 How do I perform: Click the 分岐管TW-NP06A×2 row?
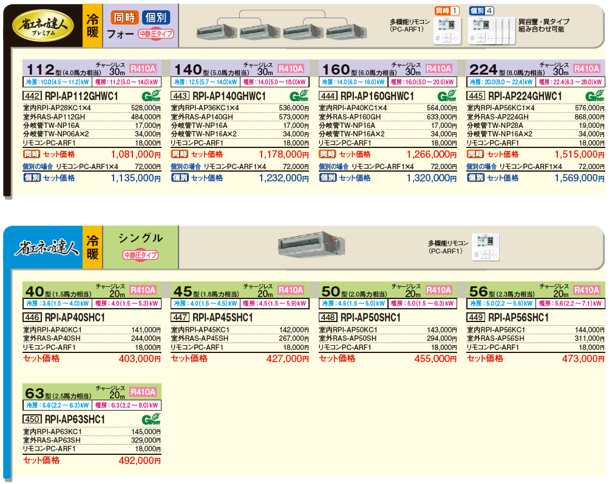tap(92, 134)
